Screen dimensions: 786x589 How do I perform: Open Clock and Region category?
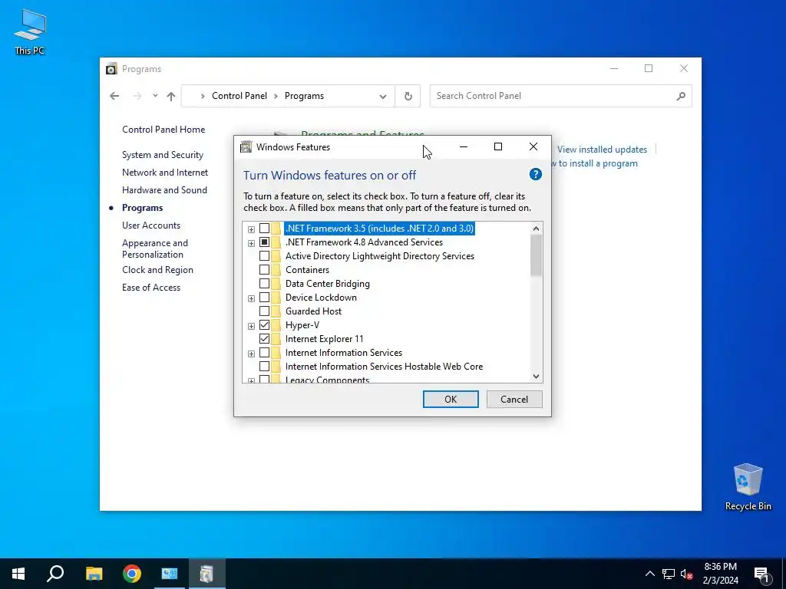157,269
